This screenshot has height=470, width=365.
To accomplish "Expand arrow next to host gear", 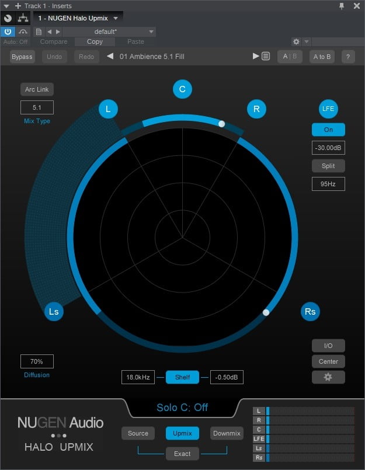I will (x=307, y=41).
